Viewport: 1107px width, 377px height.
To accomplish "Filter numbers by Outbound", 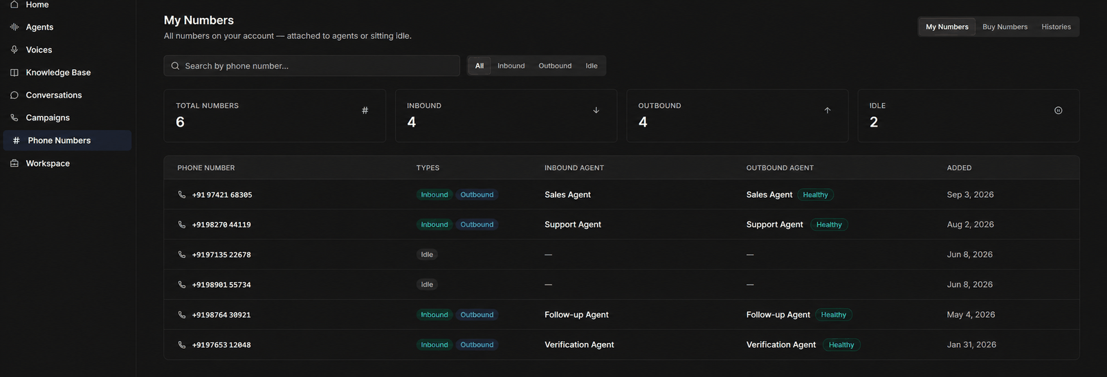I will pyautogui.click(x=555, y=66).
